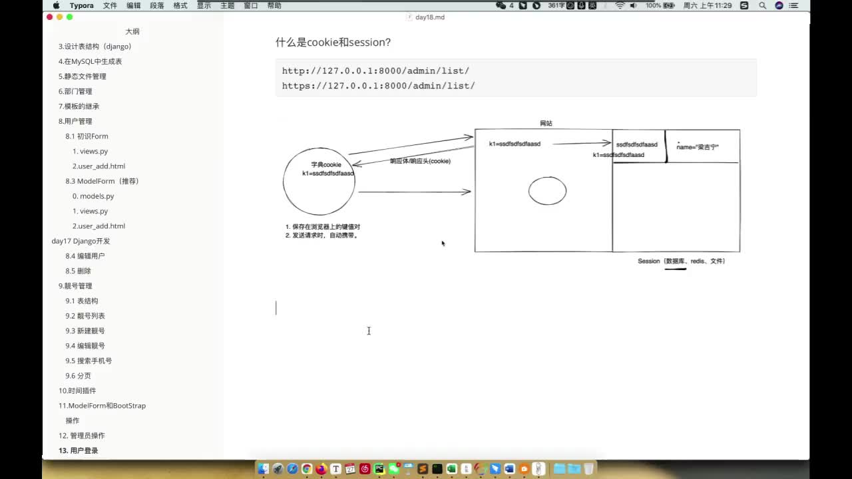Jump to outline item 6.部门管理
This screenshot has width=852, height=479.
(x=75, y=91)
